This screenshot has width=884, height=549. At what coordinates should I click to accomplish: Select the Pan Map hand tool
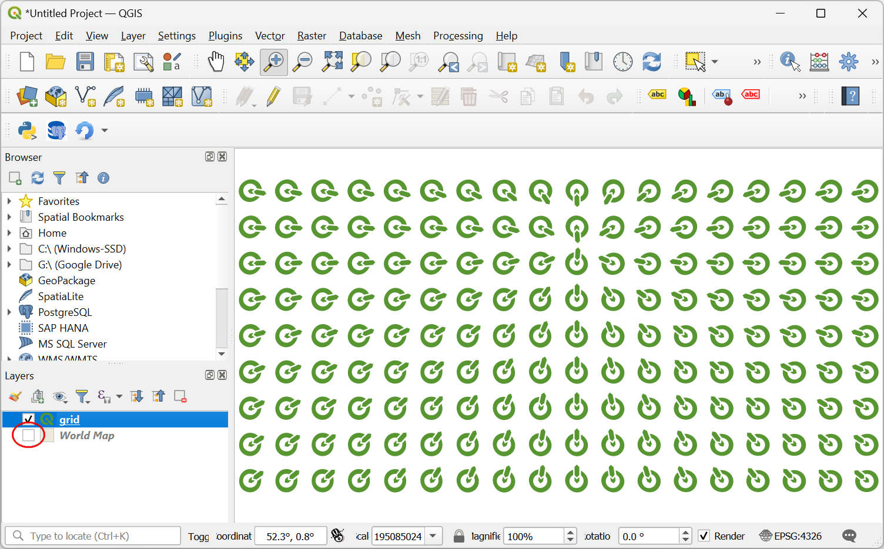pos(216,62)
